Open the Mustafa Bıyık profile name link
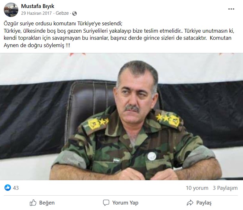243x210 pixels. click(x=38, y=6)
